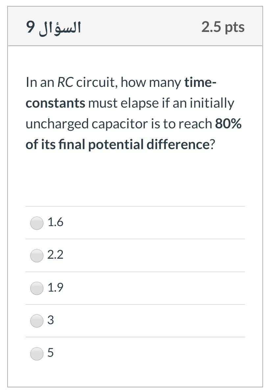Select the radio button for answer 1.6
The width and height of the screenshot is (269, 391).
point(37,223)
